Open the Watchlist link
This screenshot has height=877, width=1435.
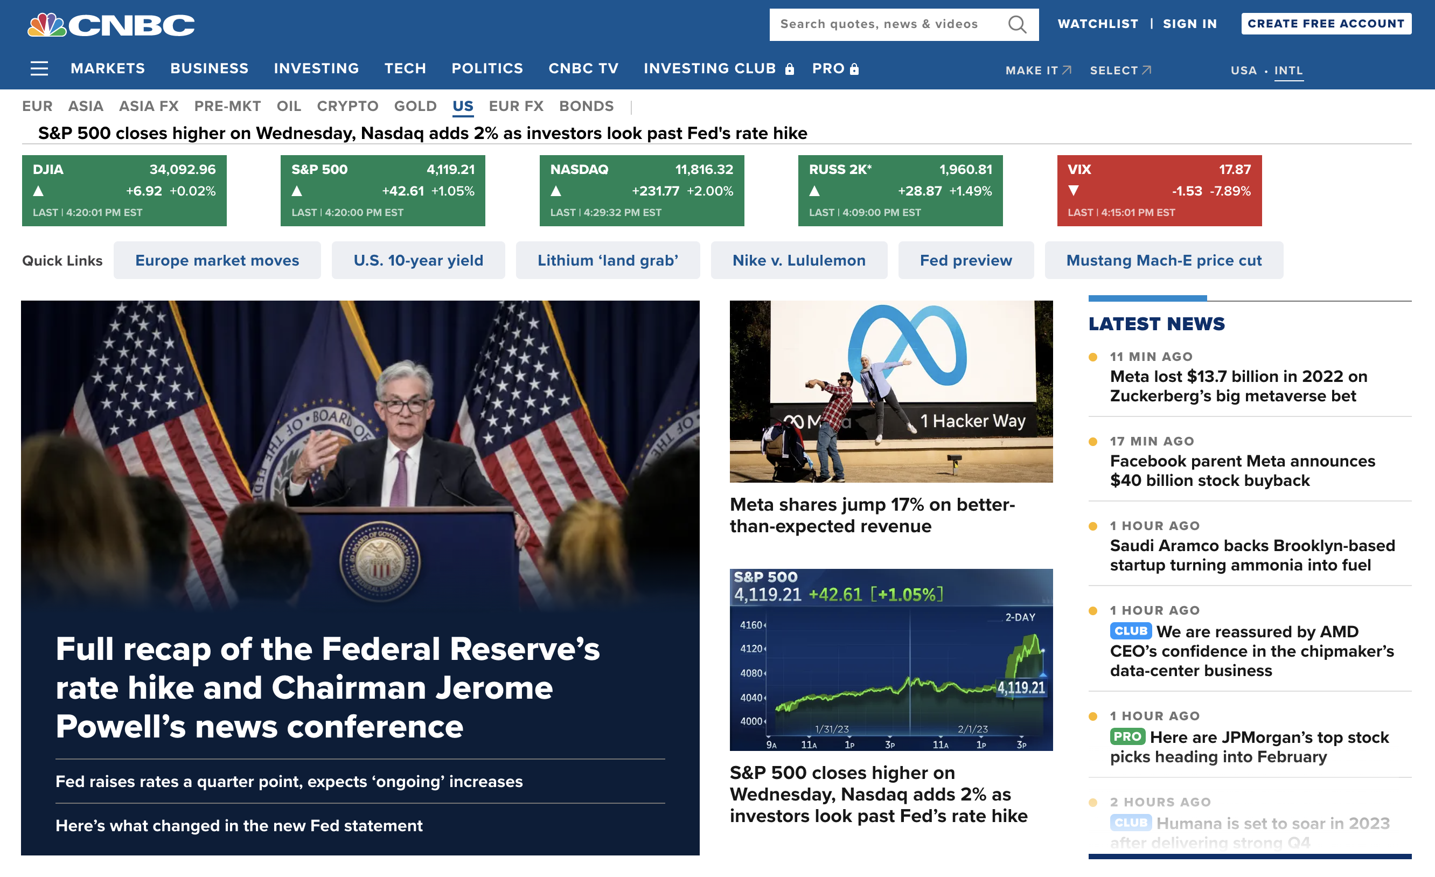[x=1098, y=24]
